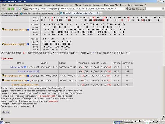This screenshot has height=124, width=165.
Task: Open the Файл menu
Action: click(x=4, y=5)
